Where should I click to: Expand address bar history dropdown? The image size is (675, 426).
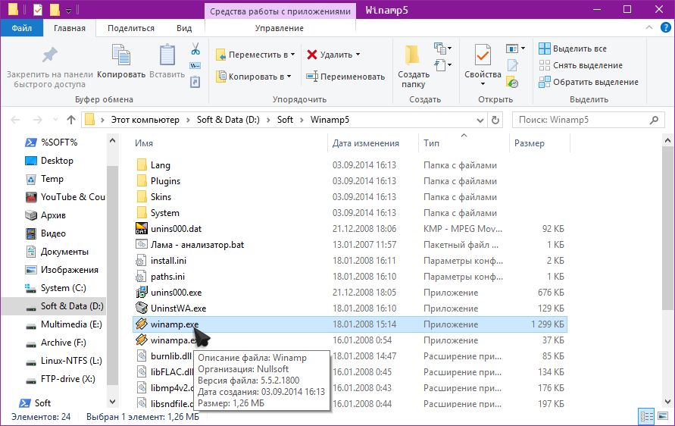(480, 121)
